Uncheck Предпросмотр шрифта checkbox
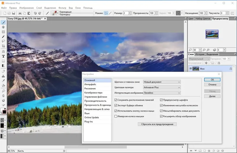 click(161, 100)
